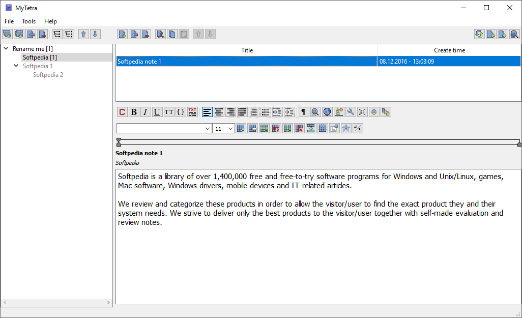Open editor settings with the wrench icon
The image size is (522, 318).
pyautogui.click(x=350, y=112)
